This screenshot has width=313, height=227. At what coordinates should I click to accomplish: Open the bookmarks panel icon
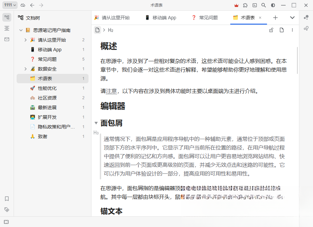click(7, 199)
